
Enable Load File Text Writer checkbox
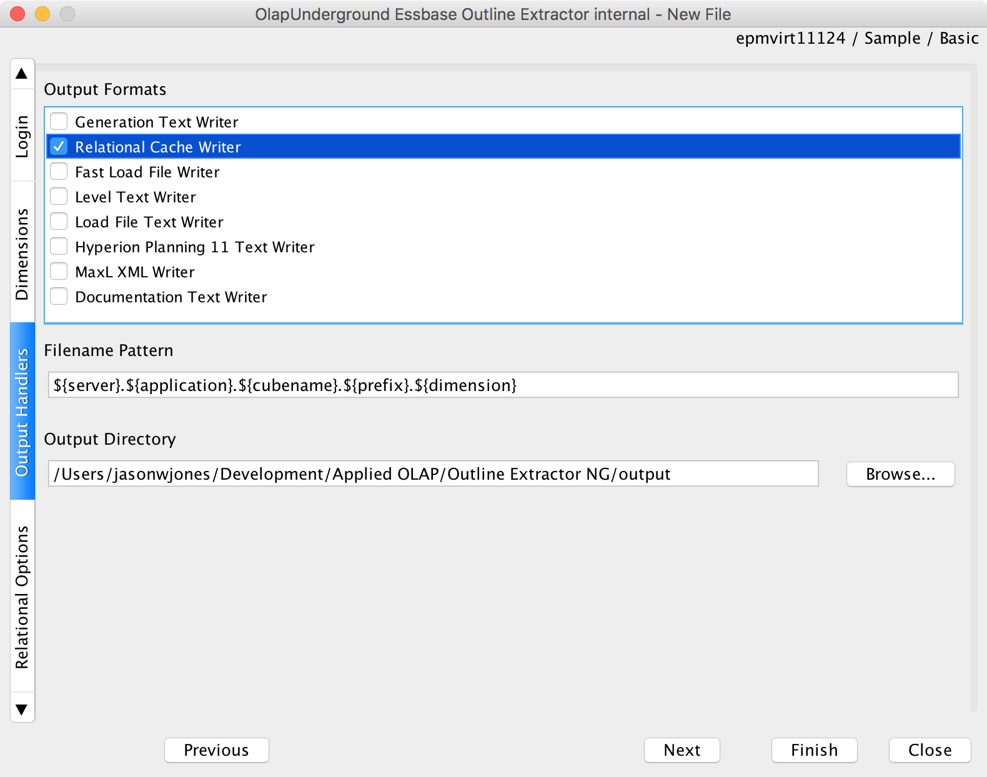59,221
